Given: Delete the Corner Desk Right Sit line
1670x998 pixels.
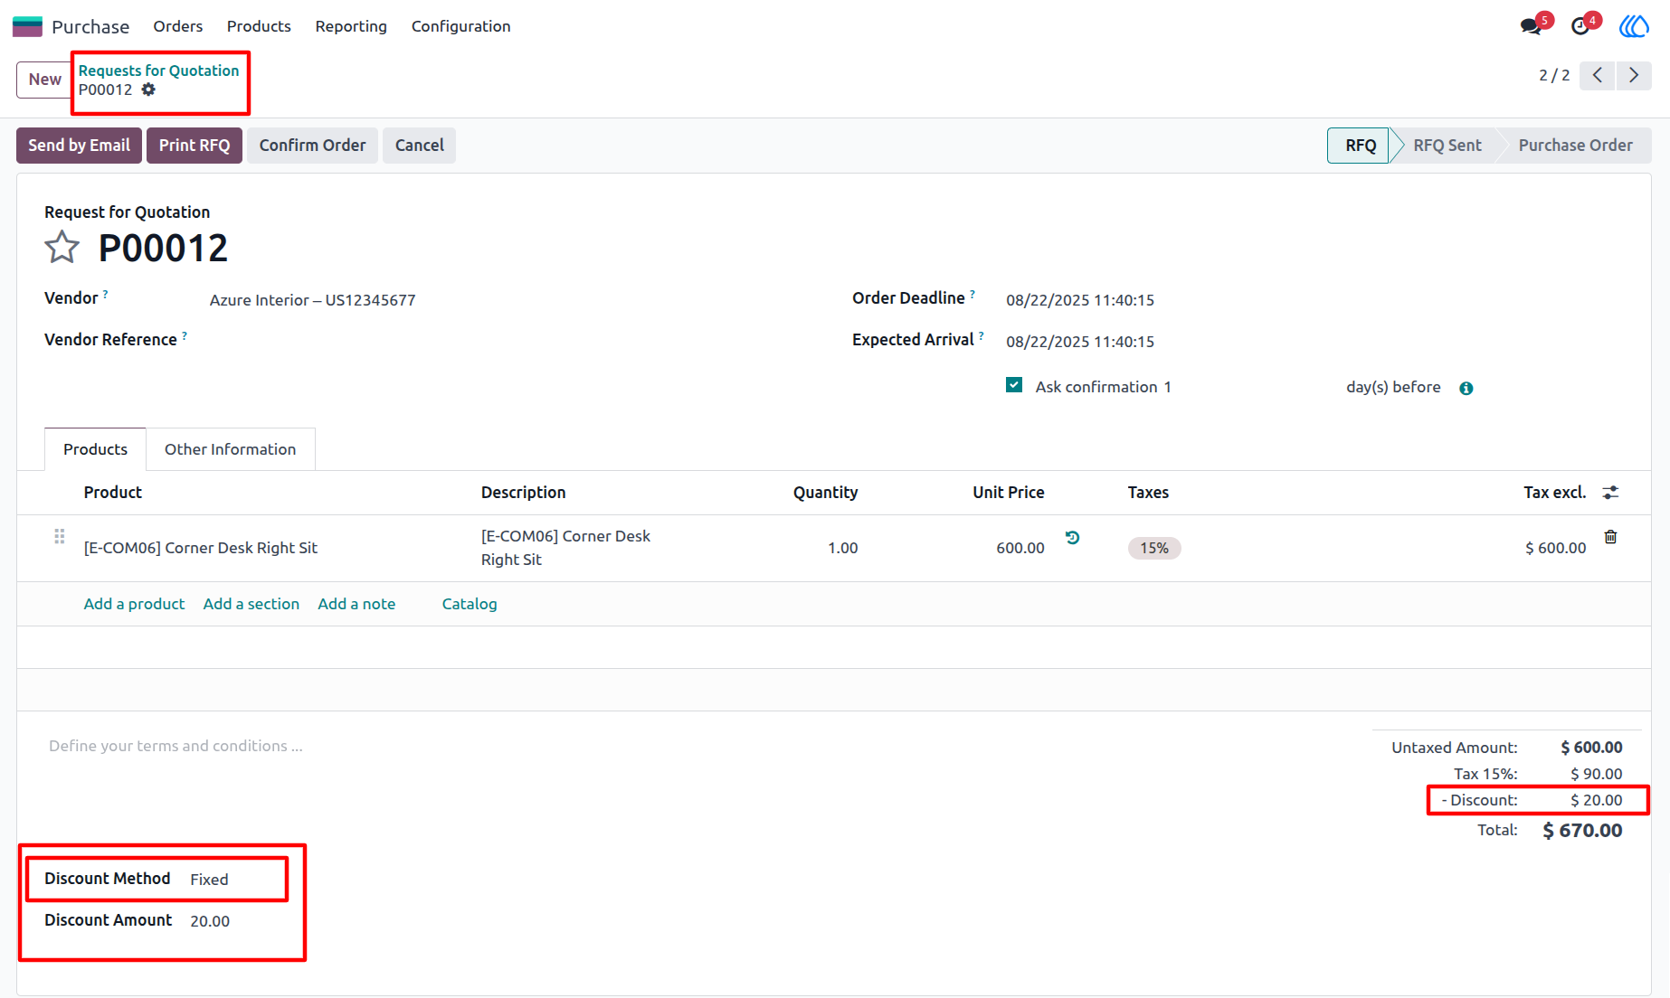Looking at the screenshot, I should [x=1610, y=537].
